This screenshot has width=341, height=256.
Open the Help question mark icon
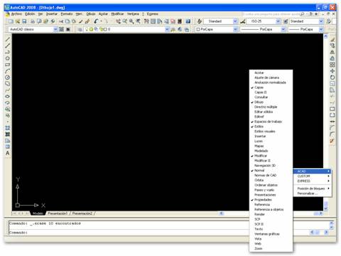click(x=188, y=21)
